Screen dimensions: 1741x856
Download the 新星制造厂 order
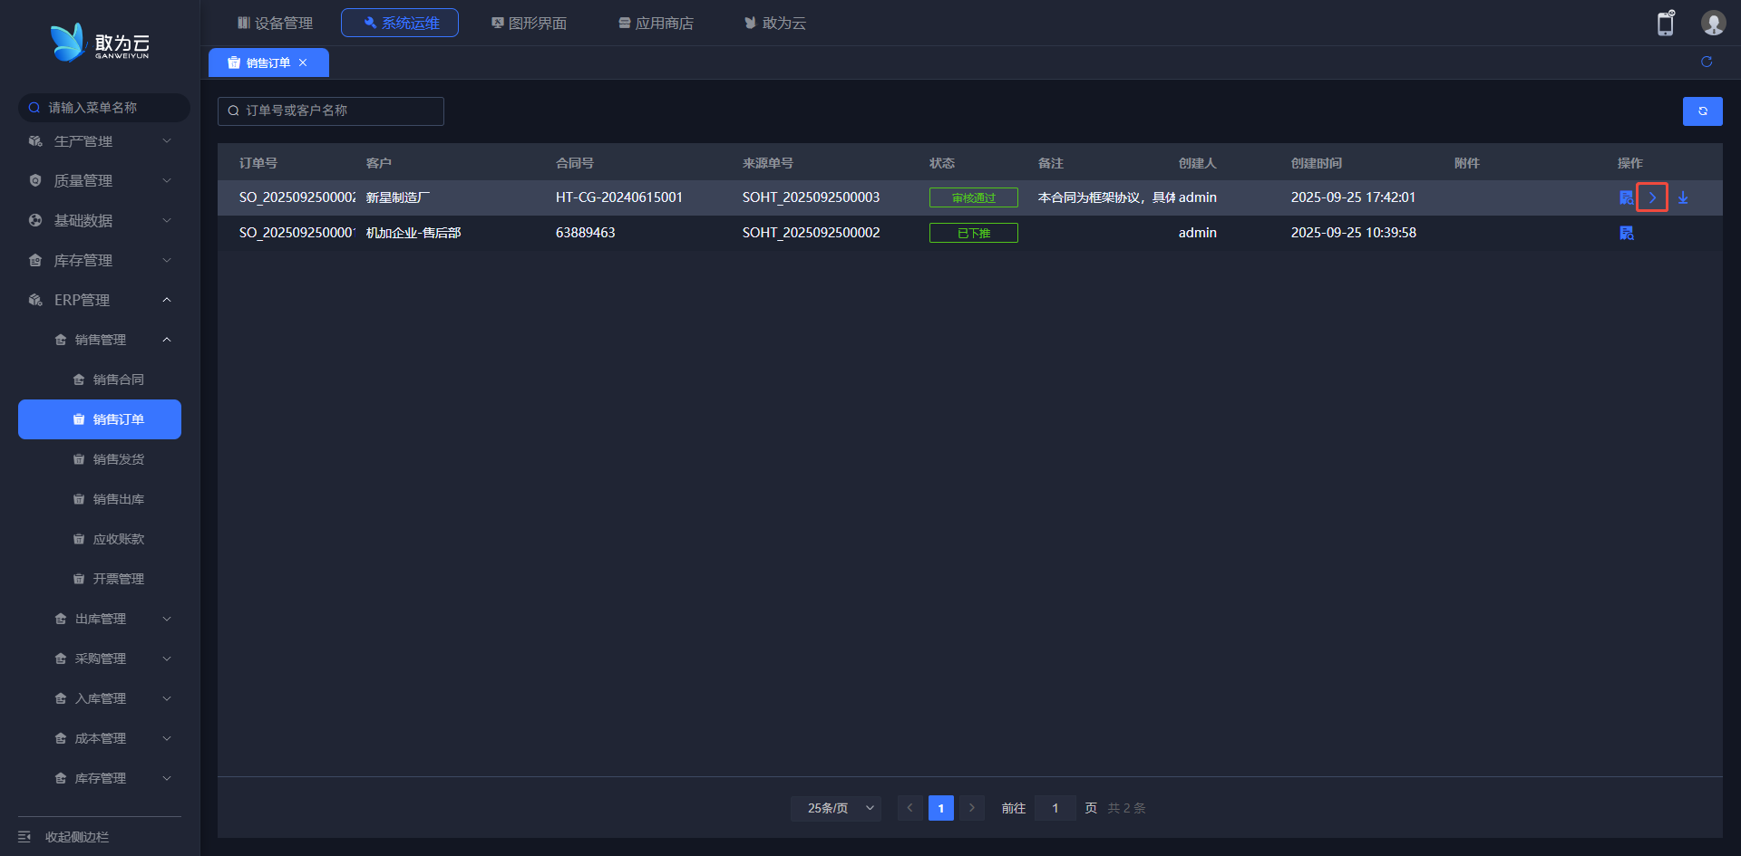point(1683,197)
